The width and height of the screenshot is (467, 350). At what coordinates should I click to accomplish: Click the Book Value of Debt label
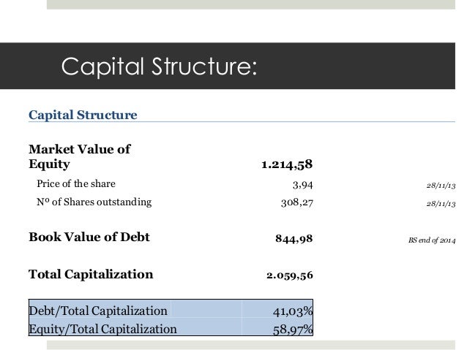[89, 237]
